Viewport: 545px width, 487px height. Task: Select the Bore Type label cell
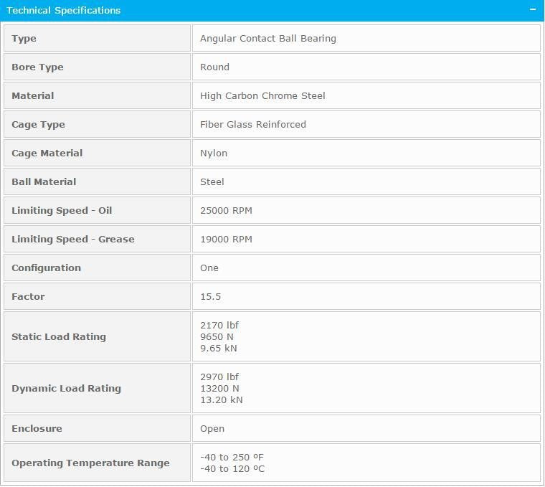coord(97,67)
